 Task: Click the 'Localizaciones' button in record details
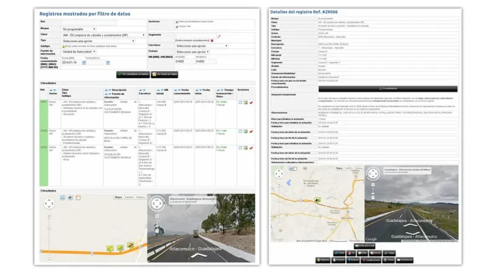(371, 260)
